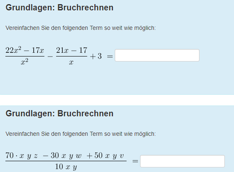Click the numerator 22x² − 17x

(25, 50)
